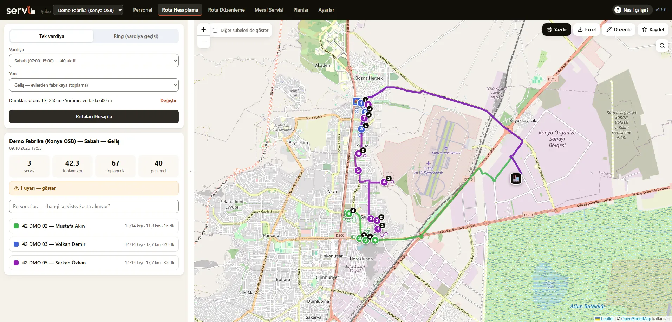Print routes using Yazdır button
The width and height of the screenshot is (672, 322).
click(x=557, y=29)
